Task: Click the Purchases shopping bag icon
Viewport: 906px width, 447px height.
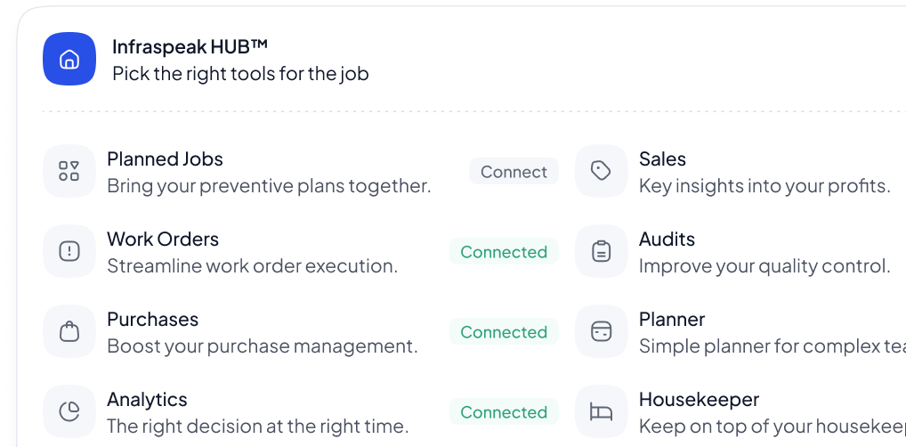Action: pos(69,332)
